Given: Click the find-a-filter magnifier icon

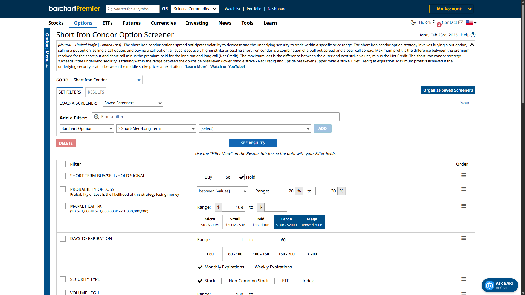Looking at the screenshot, I should pos(97,117).
